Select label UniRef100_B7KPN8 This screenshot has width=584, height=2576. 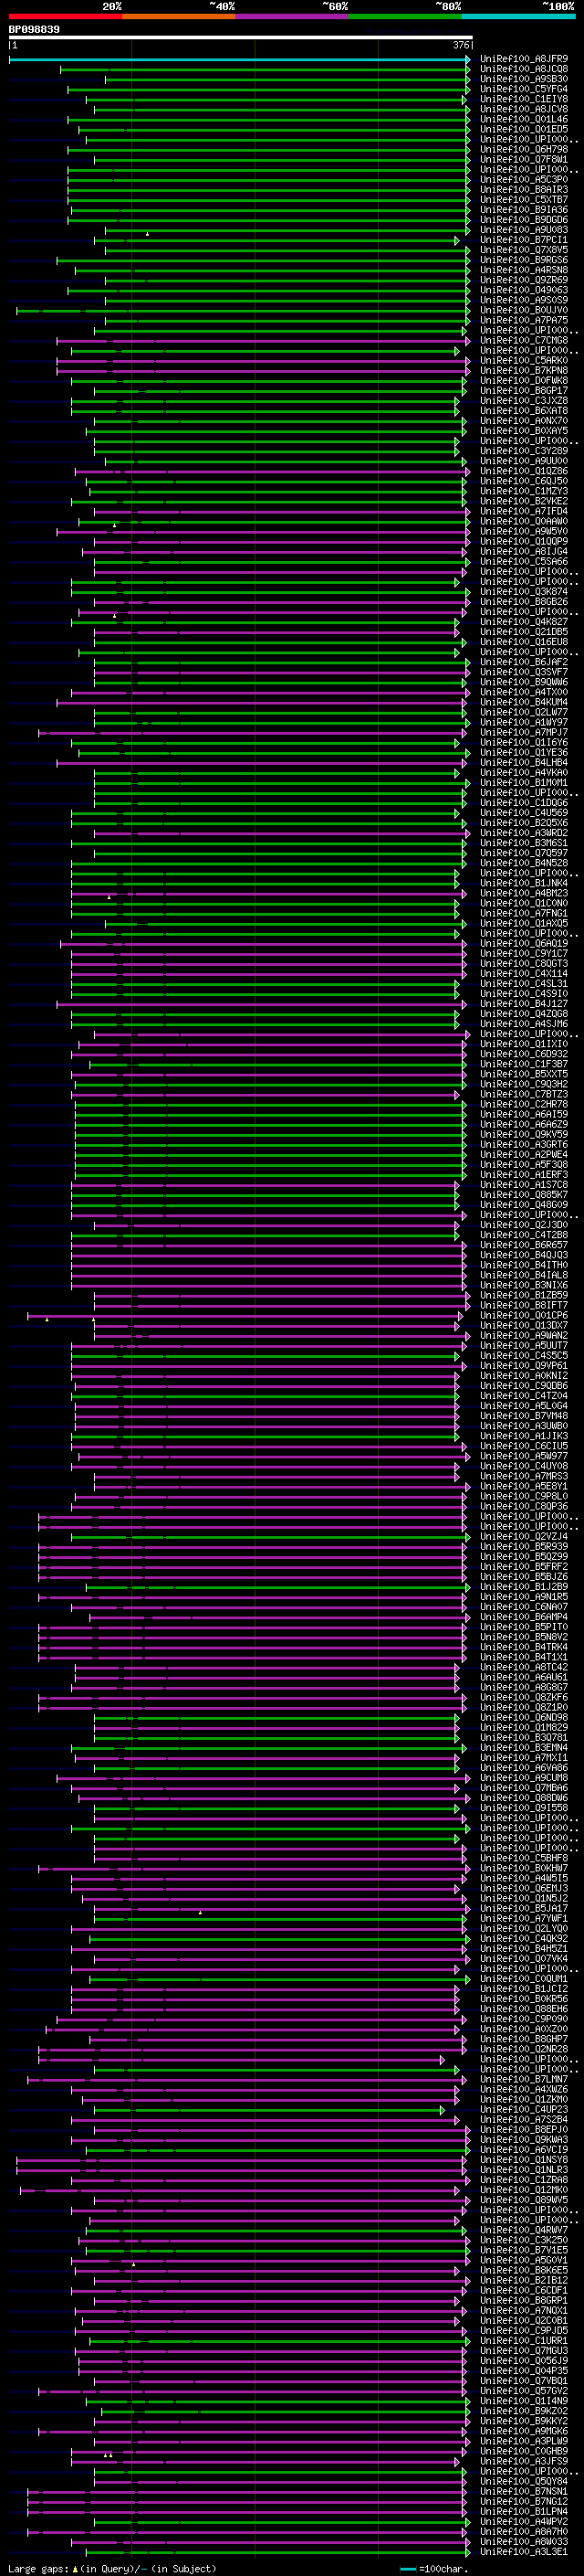(524, 370)
